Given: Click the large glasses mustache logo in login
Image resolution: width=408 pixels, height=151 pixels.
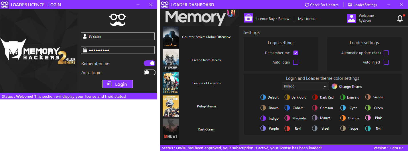Looking at the screenshot, I should 118,20.
